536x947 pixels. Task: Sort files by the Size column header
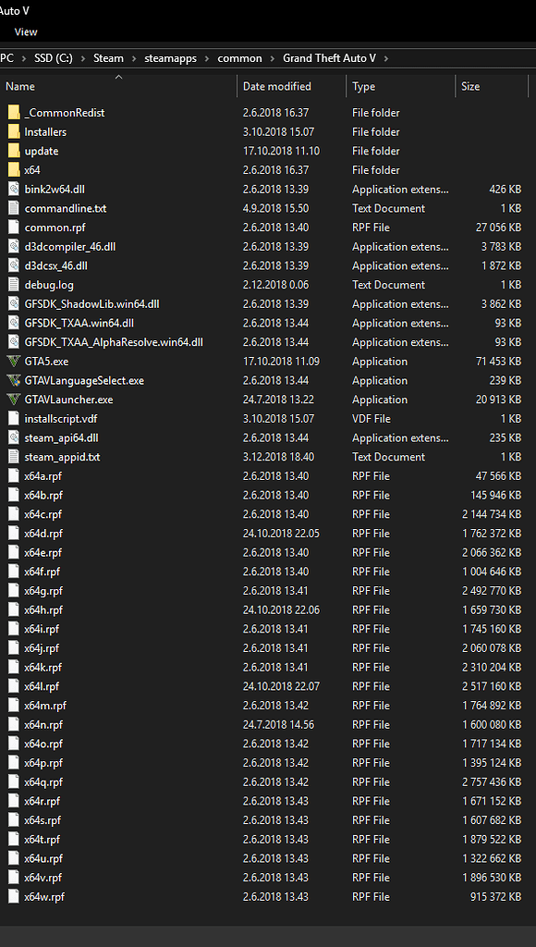471,86
